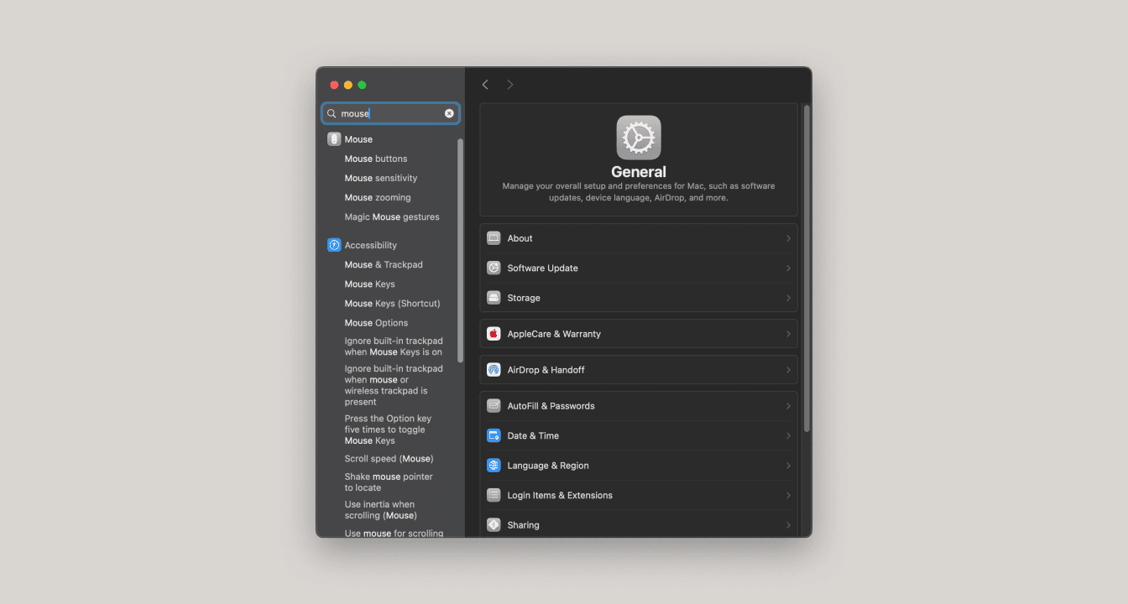Viewport: 1128px width, 604px height.
Task: Open Storage via its row chevron
Action: click(788, 298)
